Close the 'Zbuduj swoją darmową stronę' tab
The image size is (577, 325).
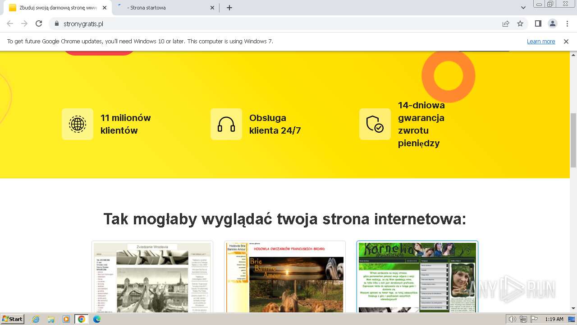[x=105, y=8]
